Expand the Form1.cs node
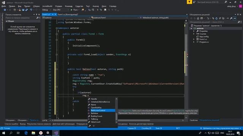 (x=194, y=39)
